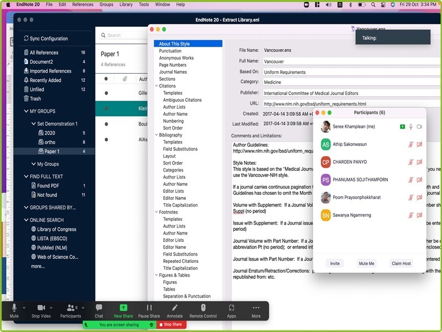Image resolution: width=442 pixels, height=332 pixels.
Task: Click the Annotate pencil icon in Zoom toolbar
Action: coord(175,308)
